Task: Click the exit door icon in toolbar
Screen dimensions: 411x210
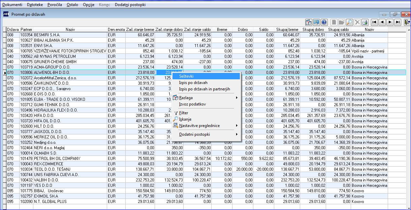Action: 407,22
